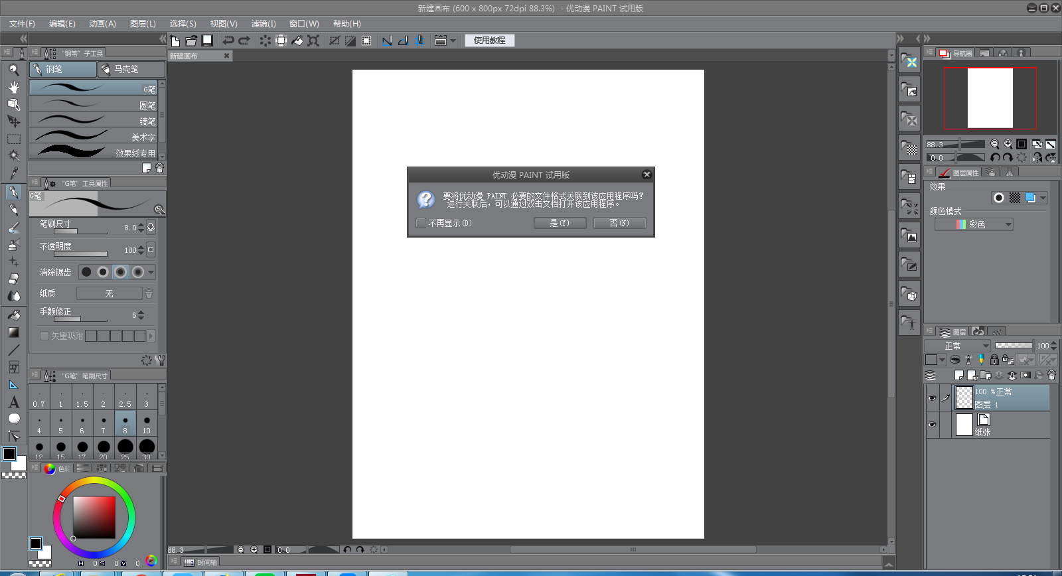This screenshot has height=576, width=1062.
Task: Hide 纸张 layer via eye icon
Action: pyautogui.click(x=932, y=425)
